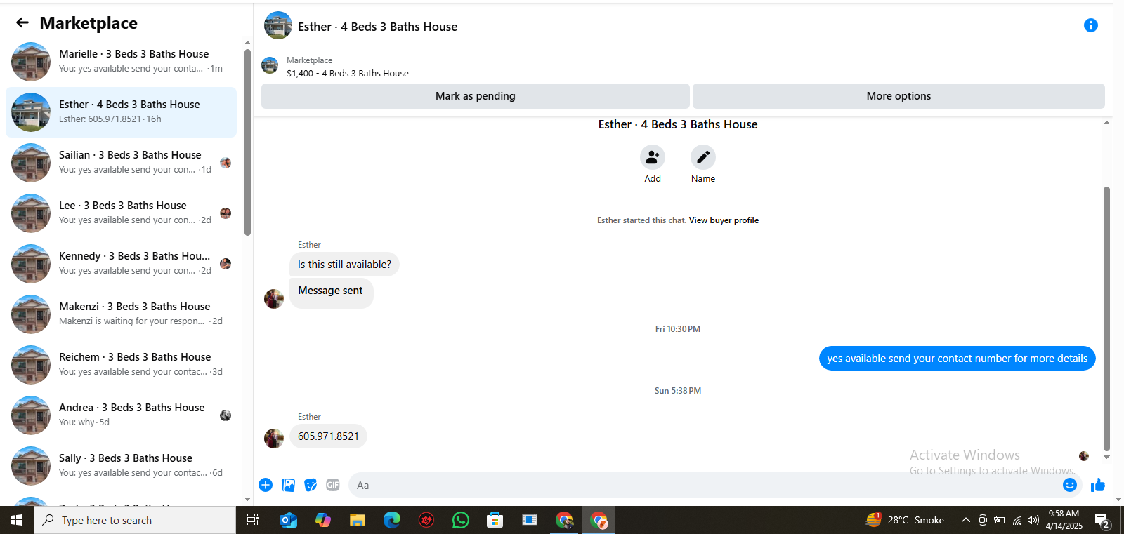Open the 28°C Smoke weather widget
Screen dimensions: 1124x534
pos(906,520)
